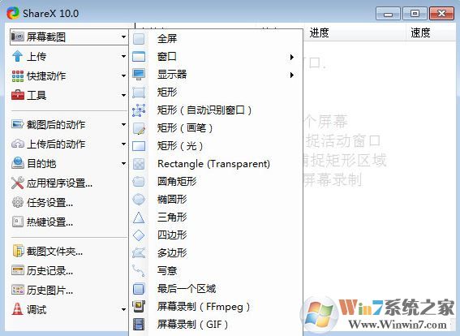This screenshot has width=460, height=336.
Task: Choose 屏幕录制（FFmpeg） menu entry
Action: pos(217,307)
